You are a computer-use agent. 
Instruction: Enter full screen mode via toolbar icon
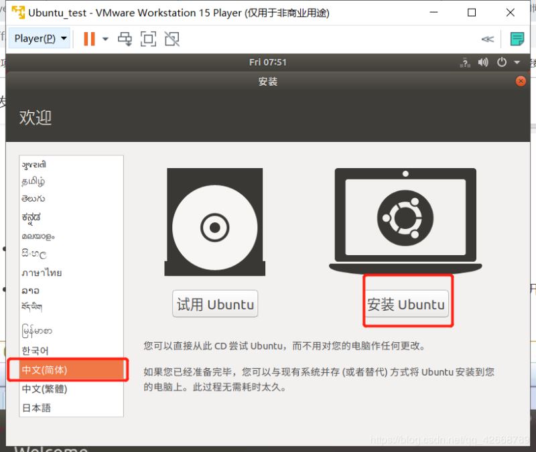pyautogui.click(x=148, y=39)
